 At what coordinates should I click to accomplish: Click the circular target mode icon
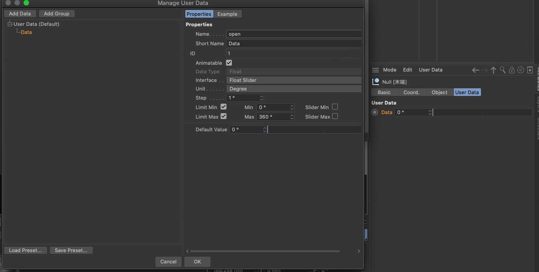521,70
